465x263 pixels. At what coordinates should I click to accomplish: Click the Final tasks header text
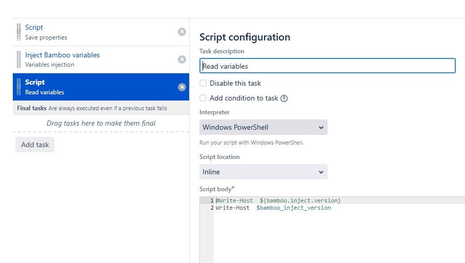(x=32, y=108)
